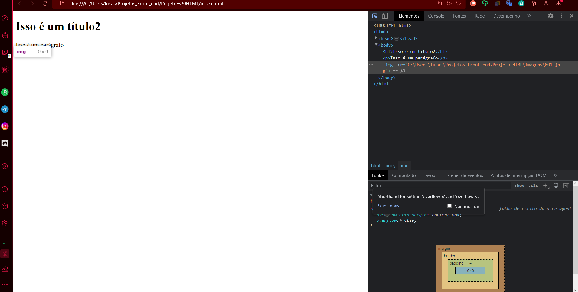The height and width of the screenshot is (292, 578).
Task: Toggle .cls element classes panel
Action: tap(533, 186)
